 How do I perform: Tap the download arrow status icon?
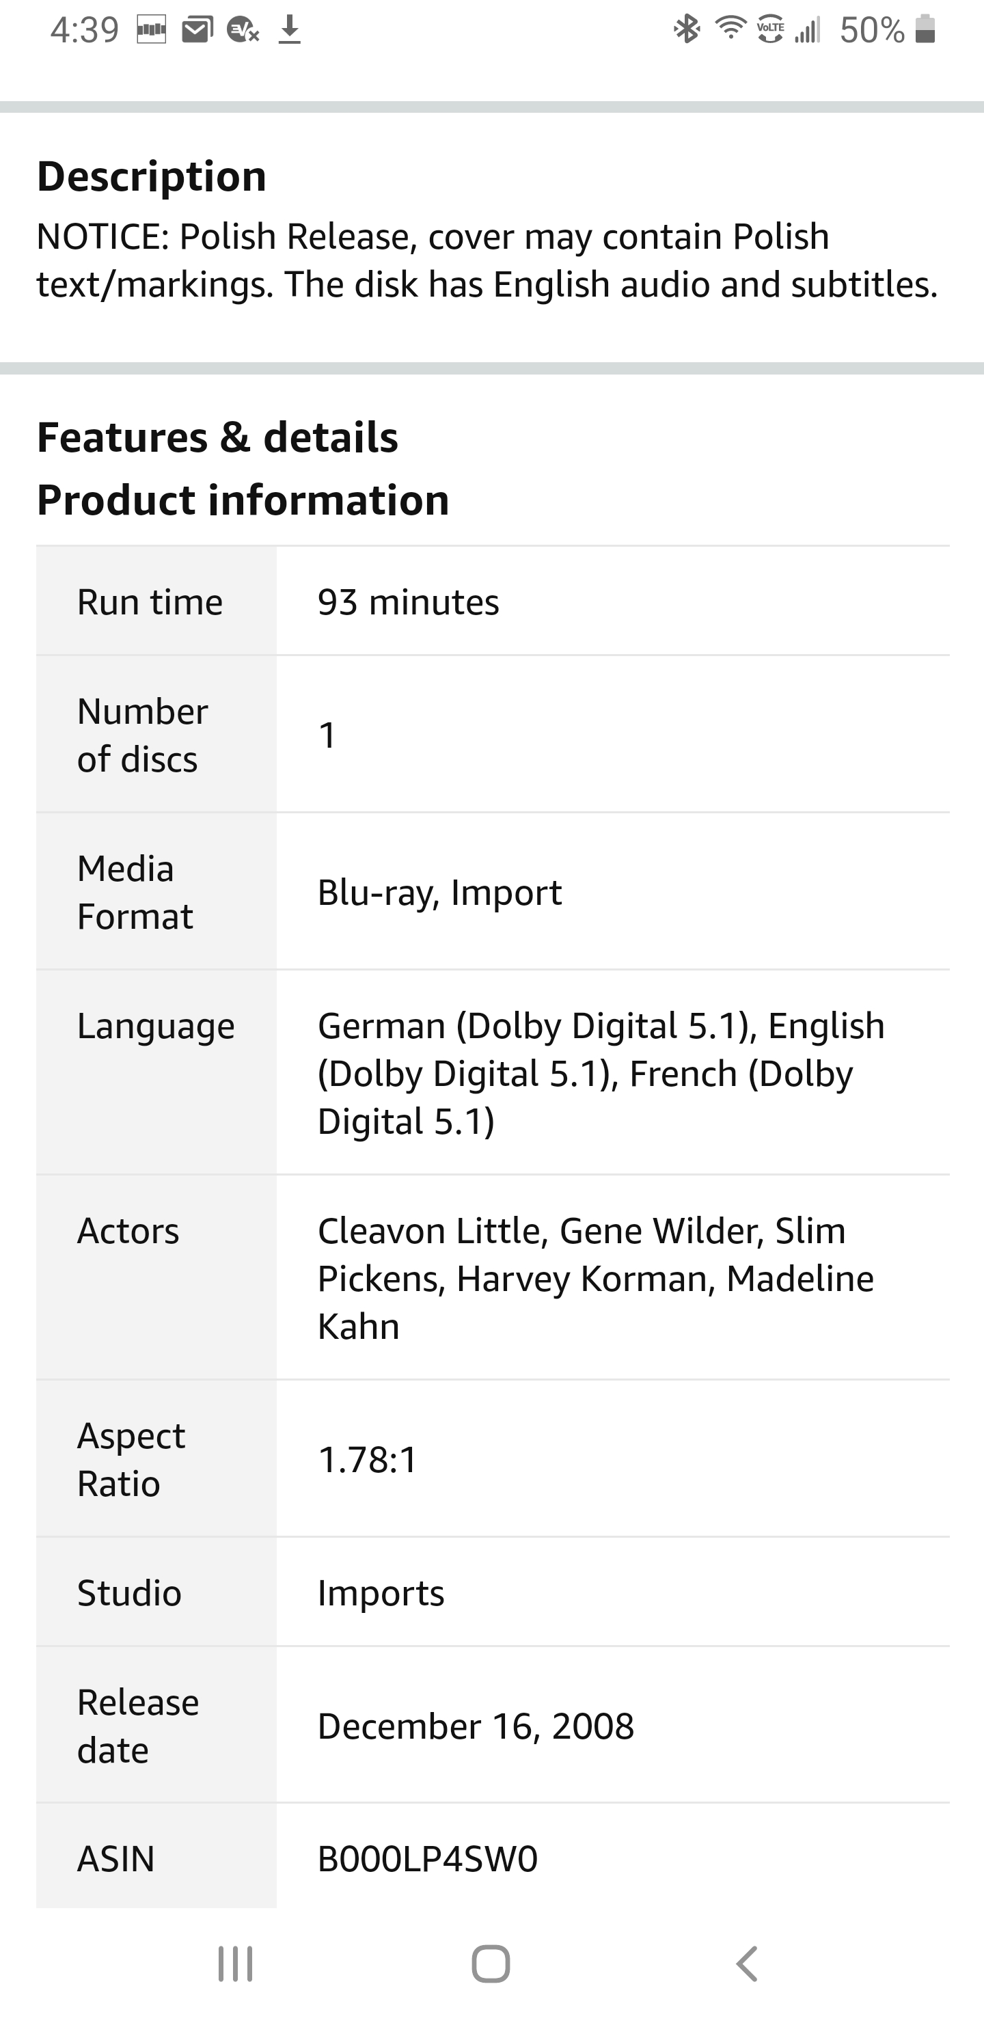[290, 30]
